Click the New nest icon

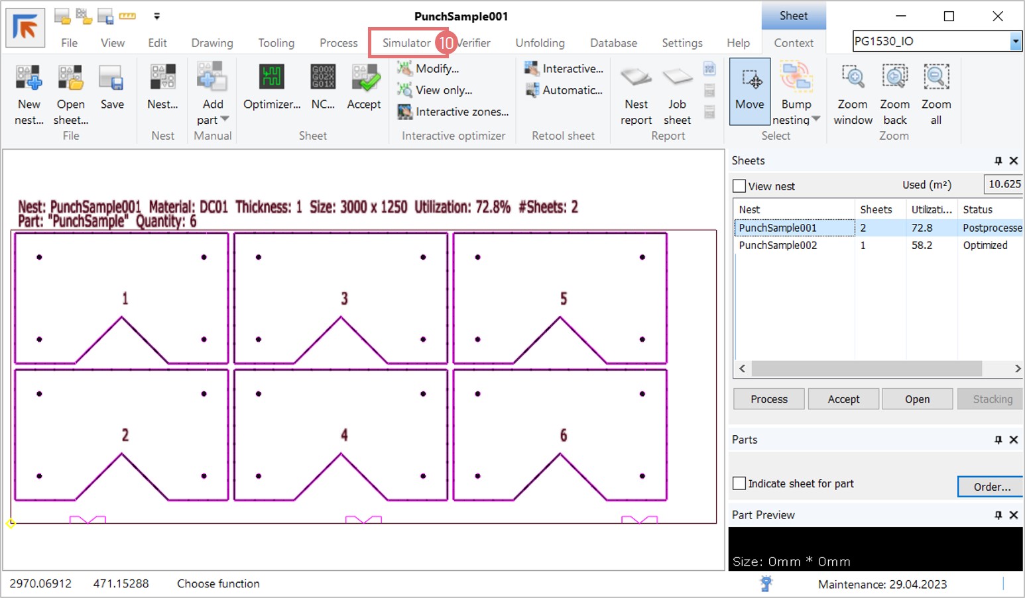[29, 79]
